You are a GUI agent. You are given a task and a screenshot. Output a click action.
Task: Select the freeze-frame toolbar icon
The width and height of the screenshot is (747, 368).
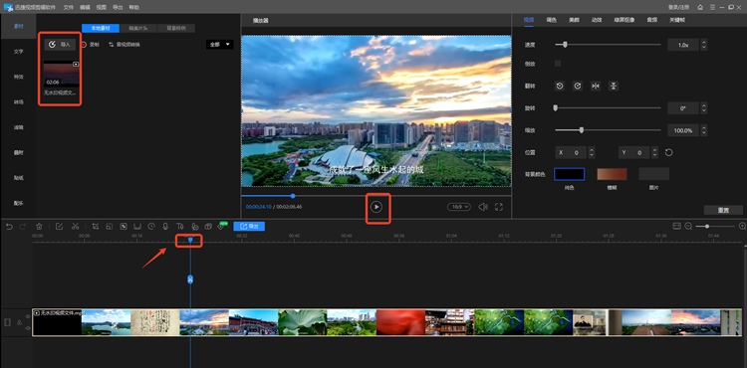pyautogui.click(x=137, y=227)
